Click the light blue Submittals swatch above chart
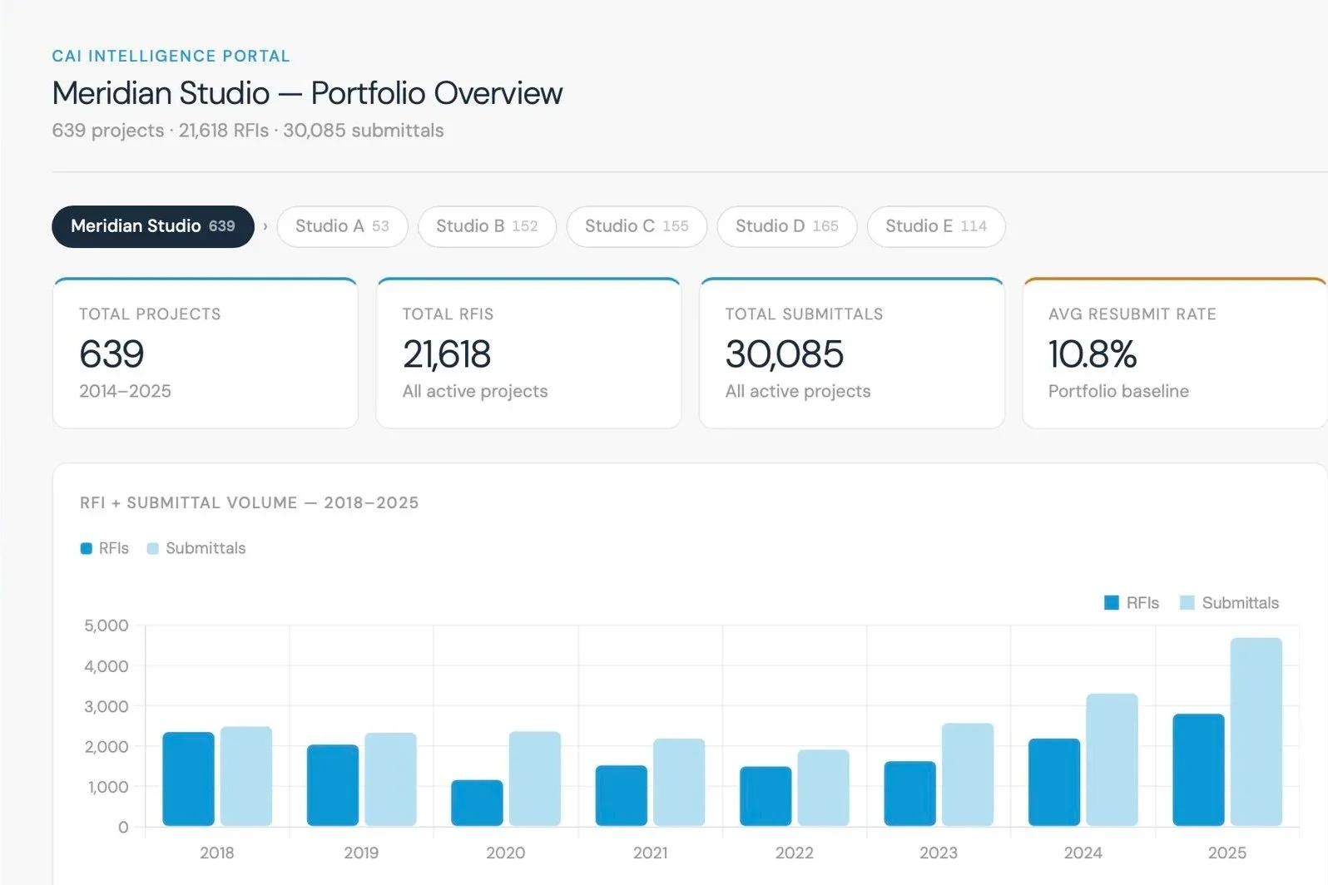The height and width of the screenshot is (885, 1328). [152, 548]
